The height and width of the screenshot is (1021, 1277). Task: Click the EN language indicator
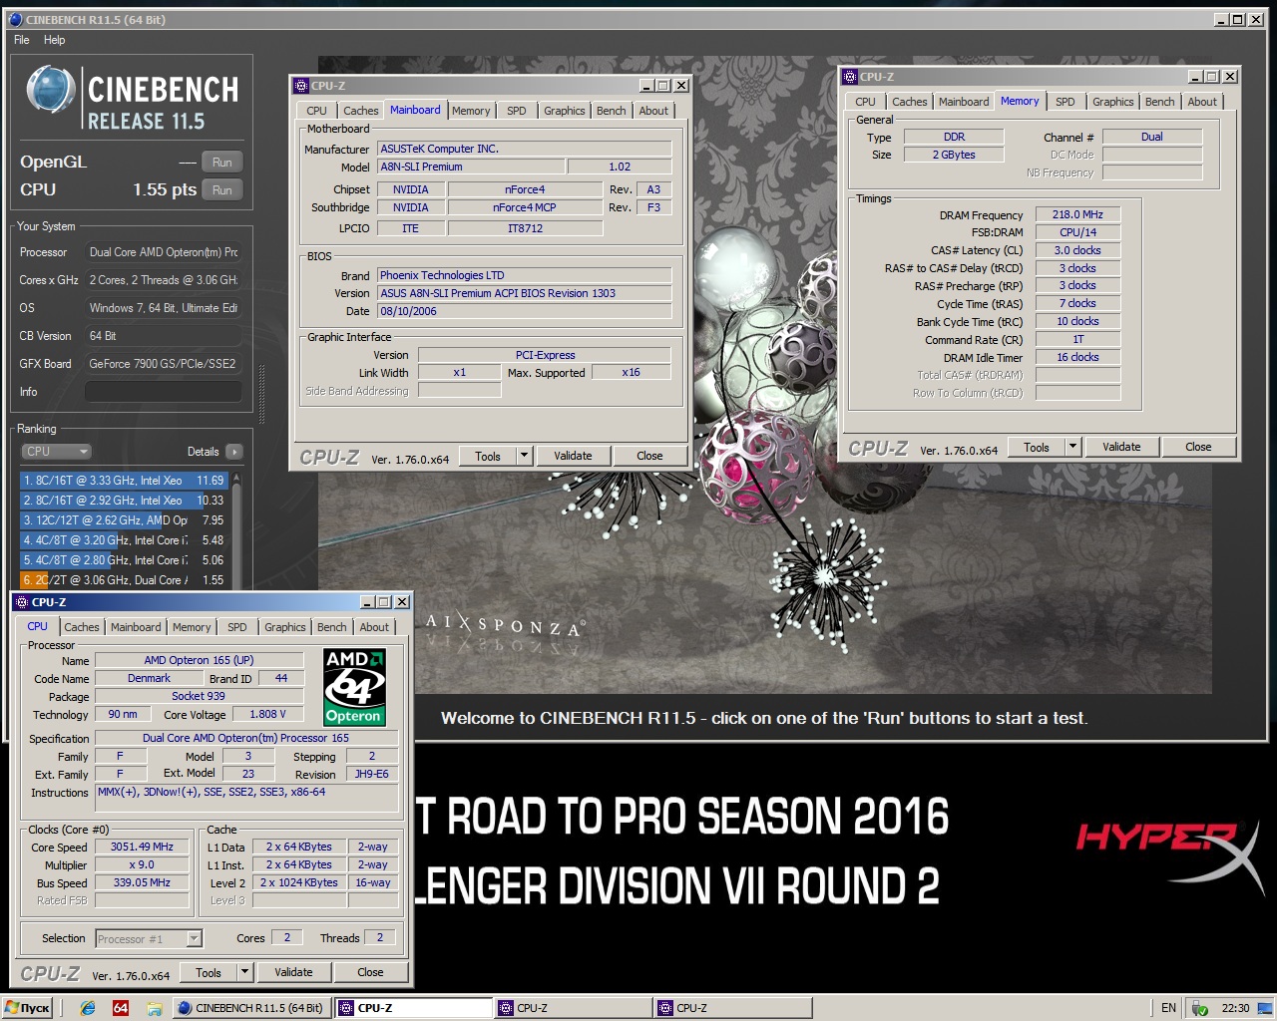pyautogui.click(x=1168, y=1008)
